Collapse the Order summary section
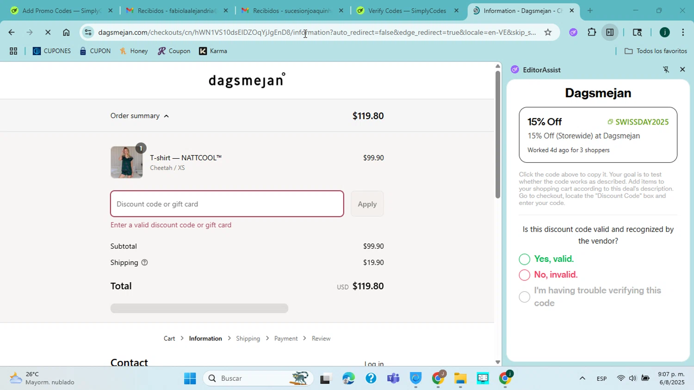Viewport: 694px width, 390px height. [x=140, y=116]
